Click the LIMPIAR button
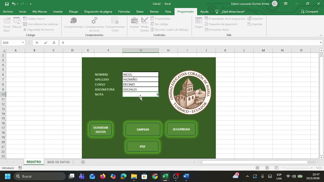 tap(143, 129)
